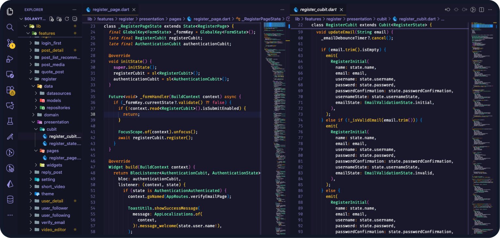Split the editor to the right
The image size is (500, 238).
click(x=482, y=10)
